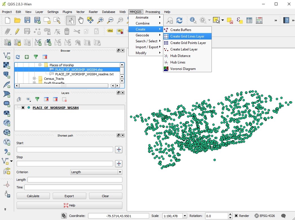
Task: Click the Clear button in Shortest path panel
Action: tap(105, 196)
